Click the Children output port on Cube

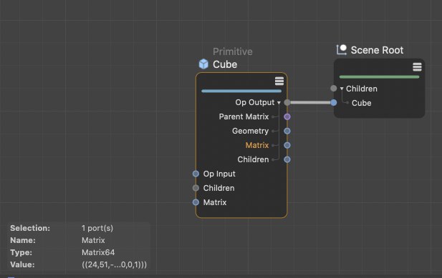pyautogui.click(x=287, y=159)
